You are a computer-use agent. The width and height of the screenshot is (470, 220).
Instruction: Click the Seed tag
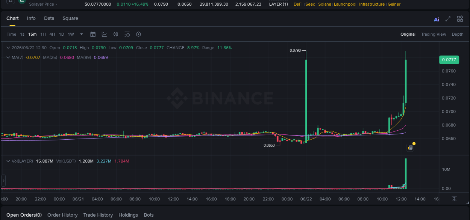(x=310, y=4)
